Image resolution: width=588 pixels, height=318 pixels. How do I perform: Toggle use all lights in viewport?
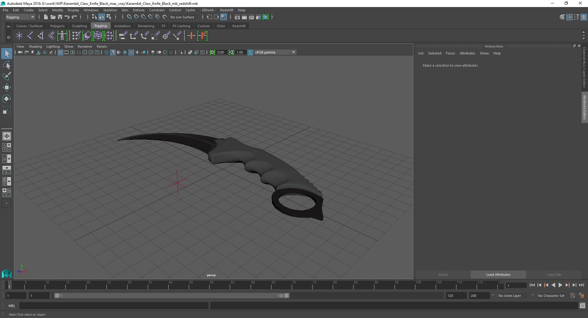[x=137, y=52]
